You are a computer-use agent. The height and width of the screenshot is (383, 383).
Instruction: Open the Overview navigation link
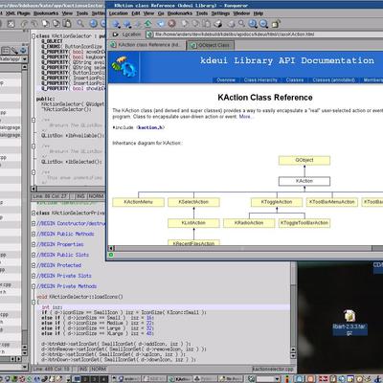click(x=226, y=79)
